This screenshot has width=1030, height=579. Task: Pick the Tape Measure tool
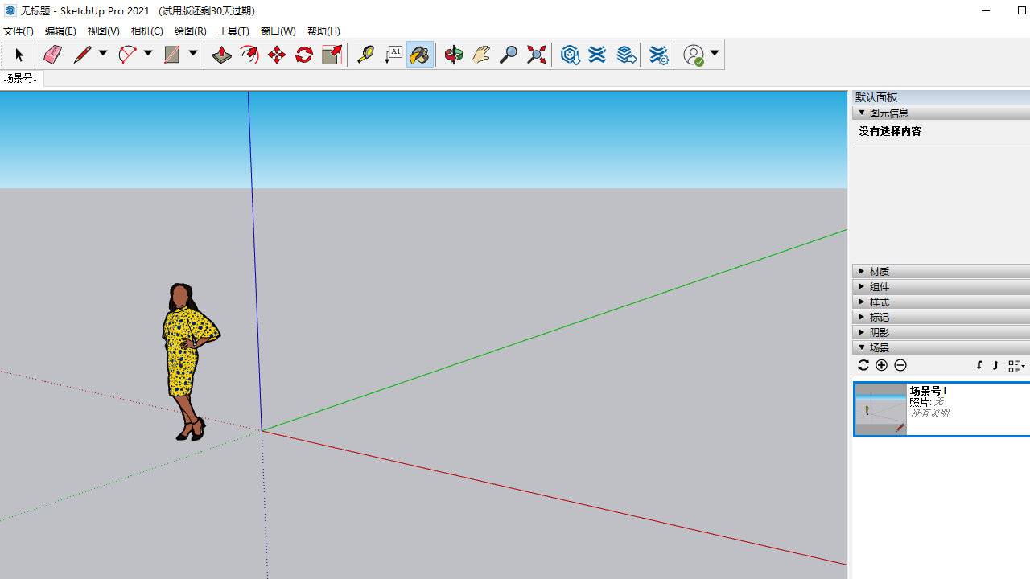coord(365,54)
